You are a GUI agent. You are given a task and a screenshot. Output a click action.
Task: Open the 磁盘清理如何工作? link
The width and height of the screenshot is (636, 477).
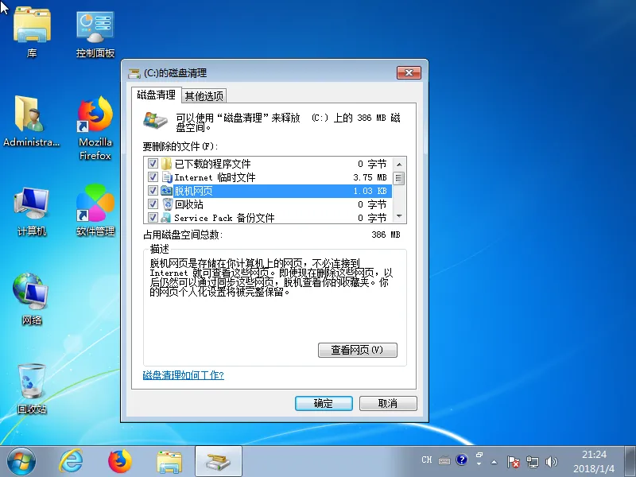pos(184,375)
